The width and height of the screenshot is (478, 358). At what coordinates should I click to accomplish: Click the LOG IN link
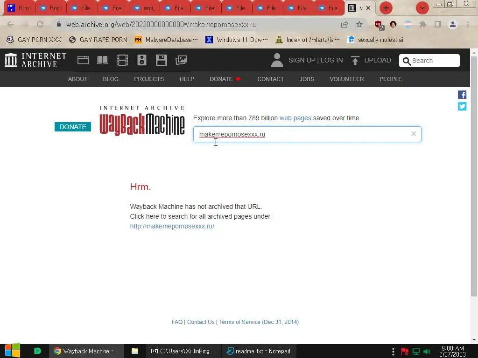click(332, 60)
